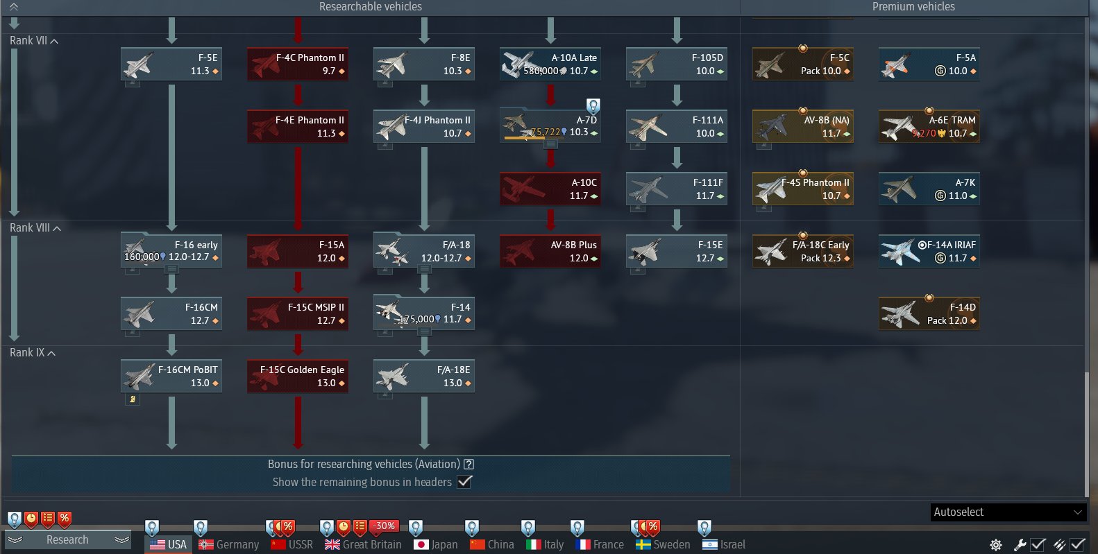Screen dimensions: 1098x554
Task: Click the lightbulb badge above Great Britain
Action: [x=327, y=528]
